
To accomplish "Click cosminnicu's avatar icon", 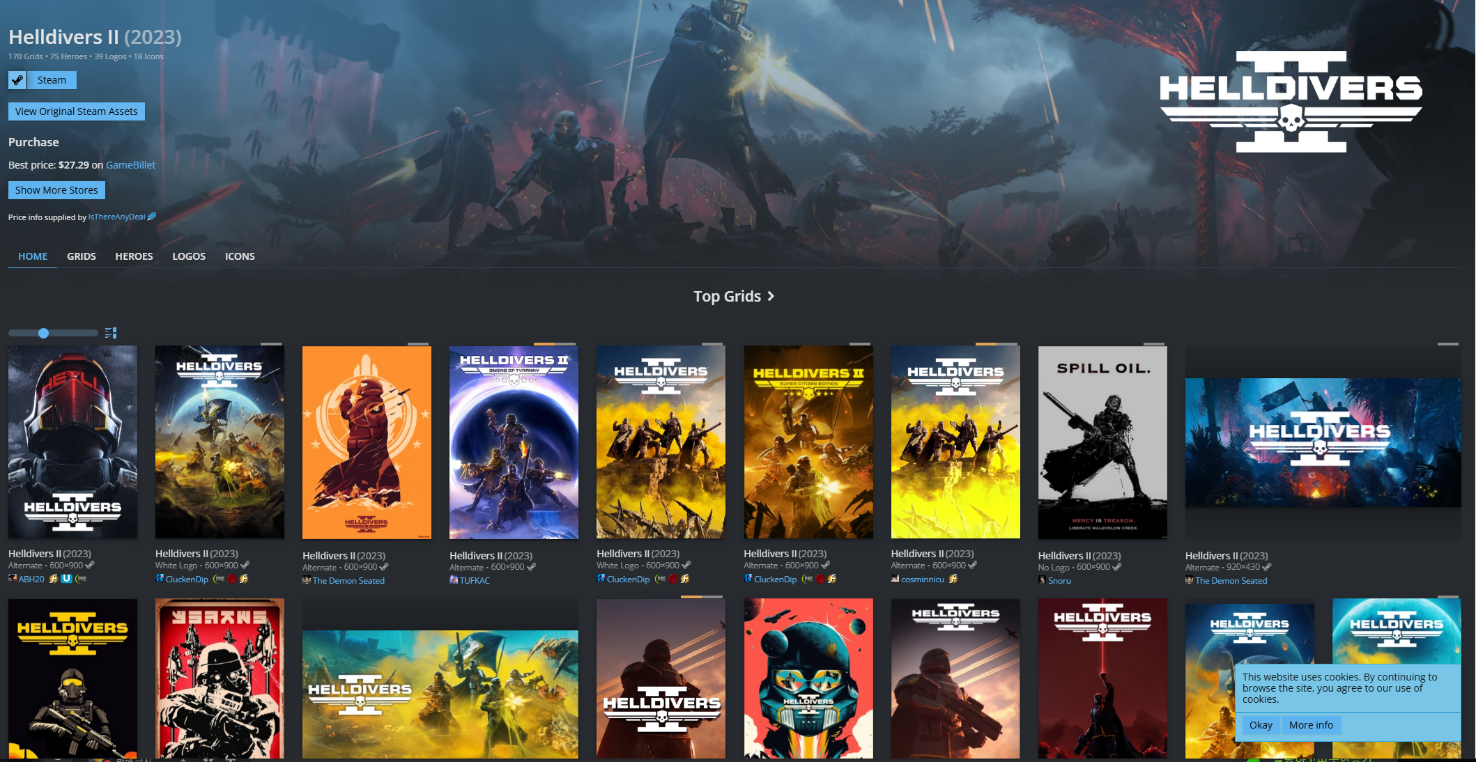I will [895, 579].
